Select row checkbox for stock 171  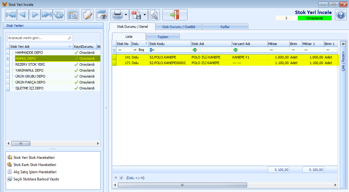pyautogui.click(x=114, y=63)
